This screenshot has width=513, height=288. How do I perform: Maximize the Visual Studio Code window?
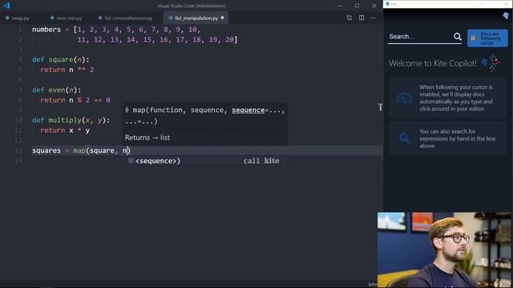tap(357, 6)
